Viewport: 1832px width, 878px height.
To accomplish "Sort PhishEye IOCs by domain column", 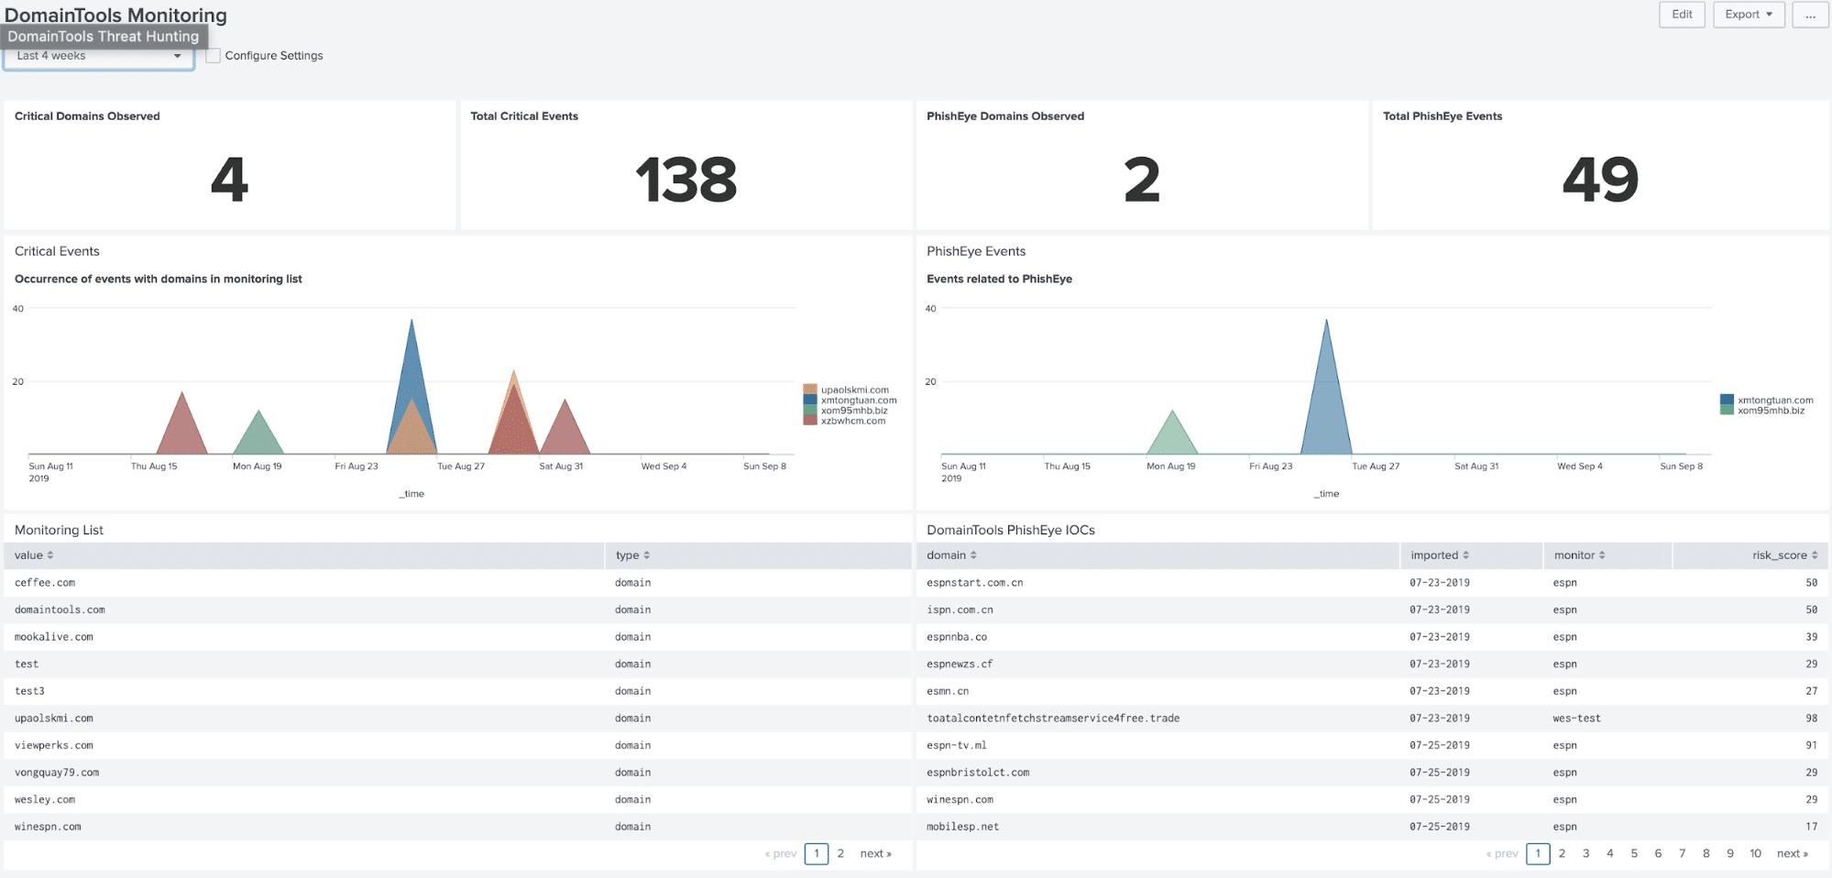I will (x=951, y=555).
